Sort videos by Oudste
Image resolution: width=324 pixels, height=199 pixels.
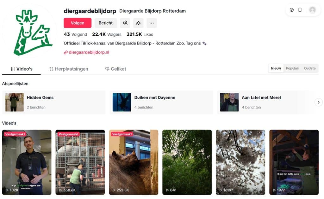[x=310, y=68]
